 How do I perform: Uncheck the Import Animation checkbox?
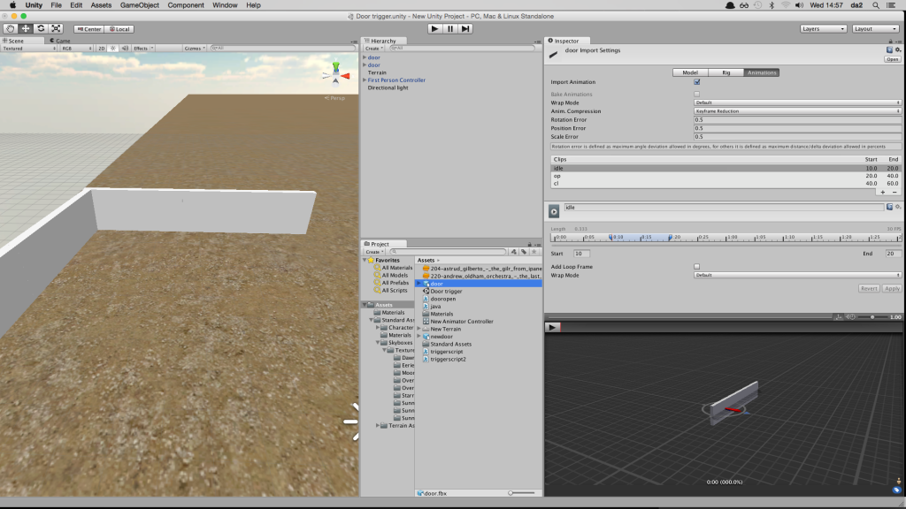[x=697, y=82]
